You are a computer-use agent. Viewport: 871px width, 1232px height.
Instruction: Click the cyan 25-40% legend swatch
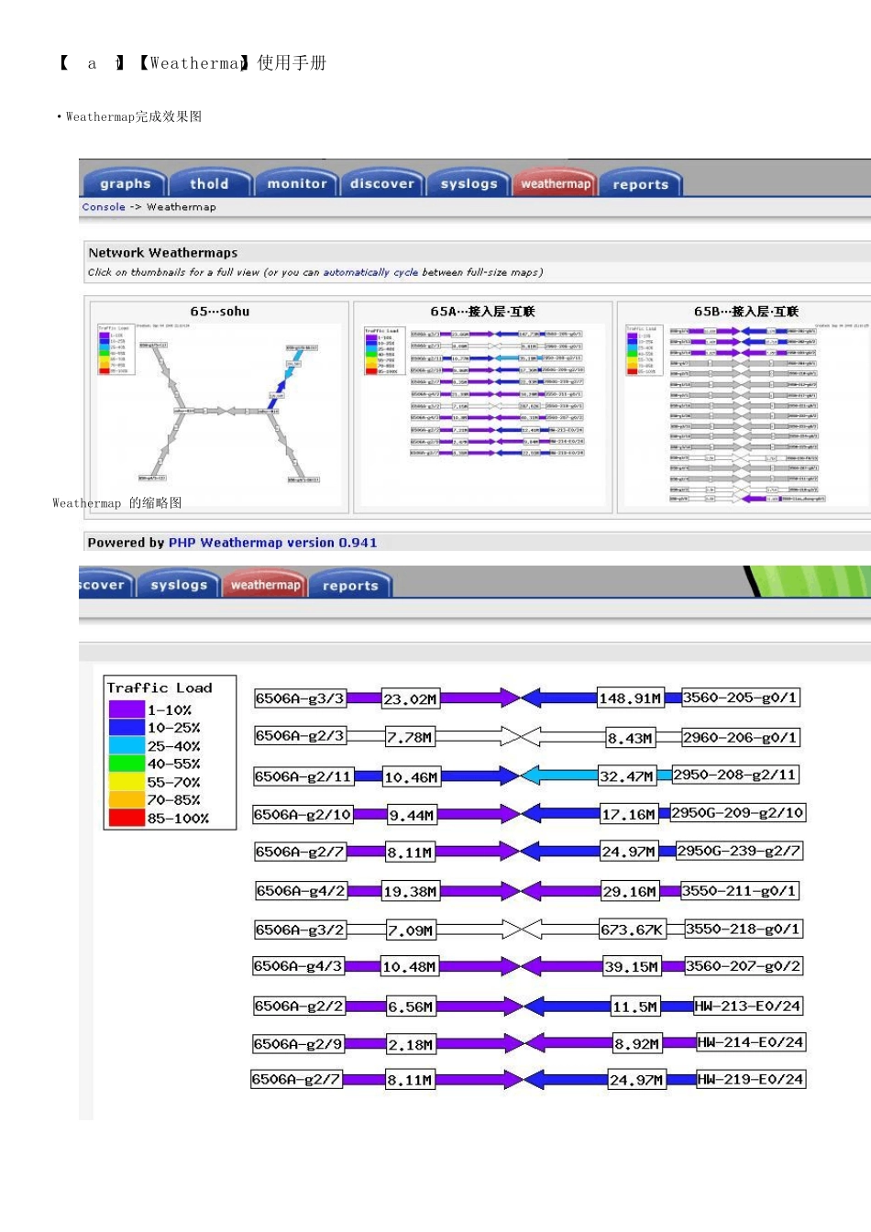tap(127, 745)
